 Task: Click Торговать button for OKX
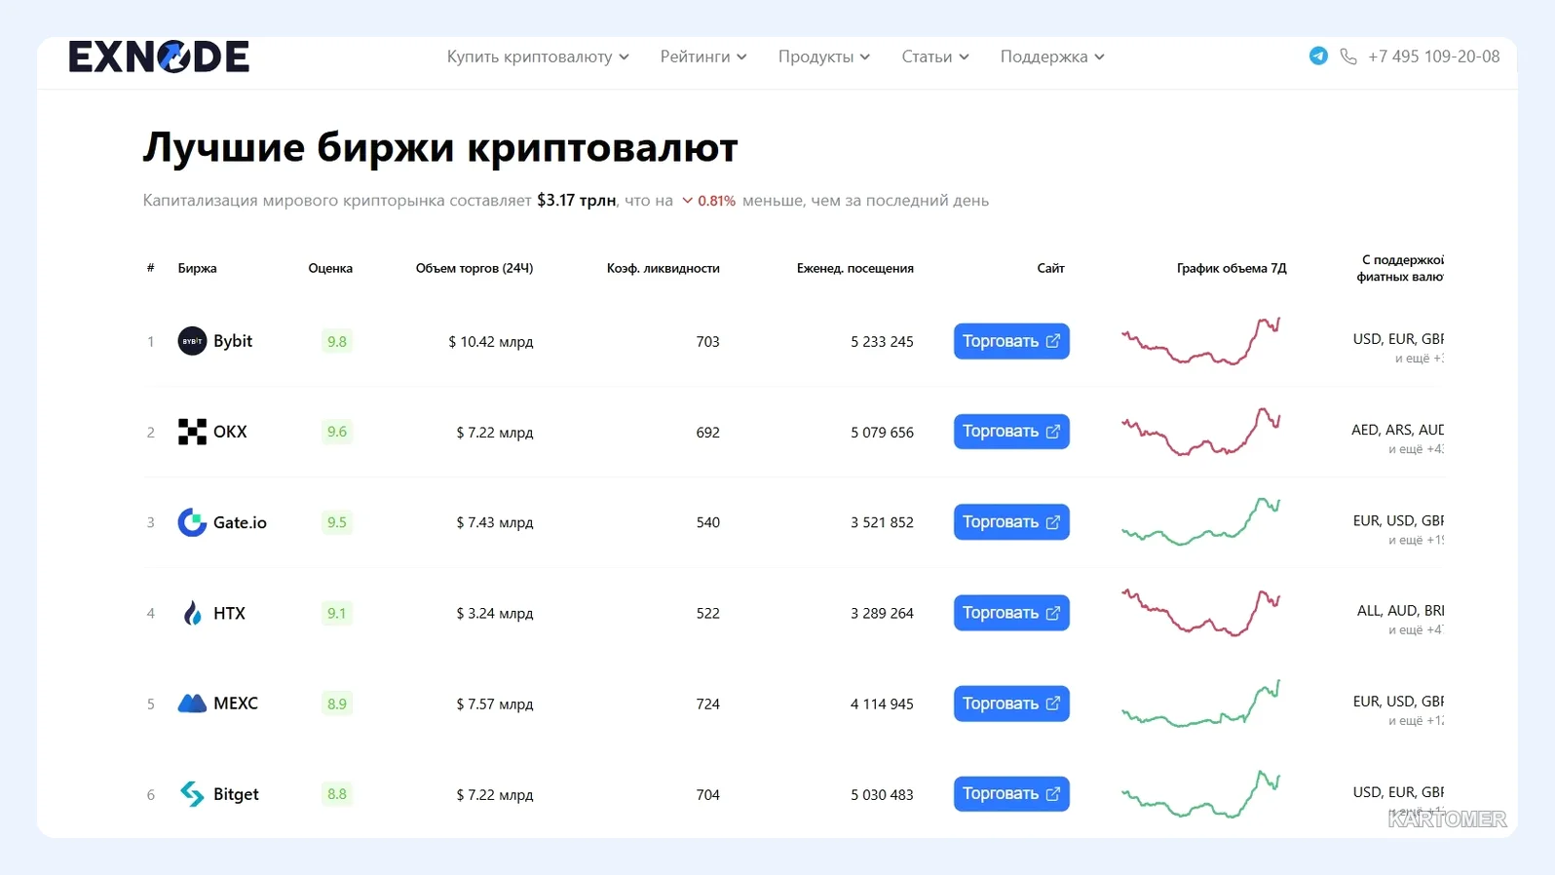1011,432
